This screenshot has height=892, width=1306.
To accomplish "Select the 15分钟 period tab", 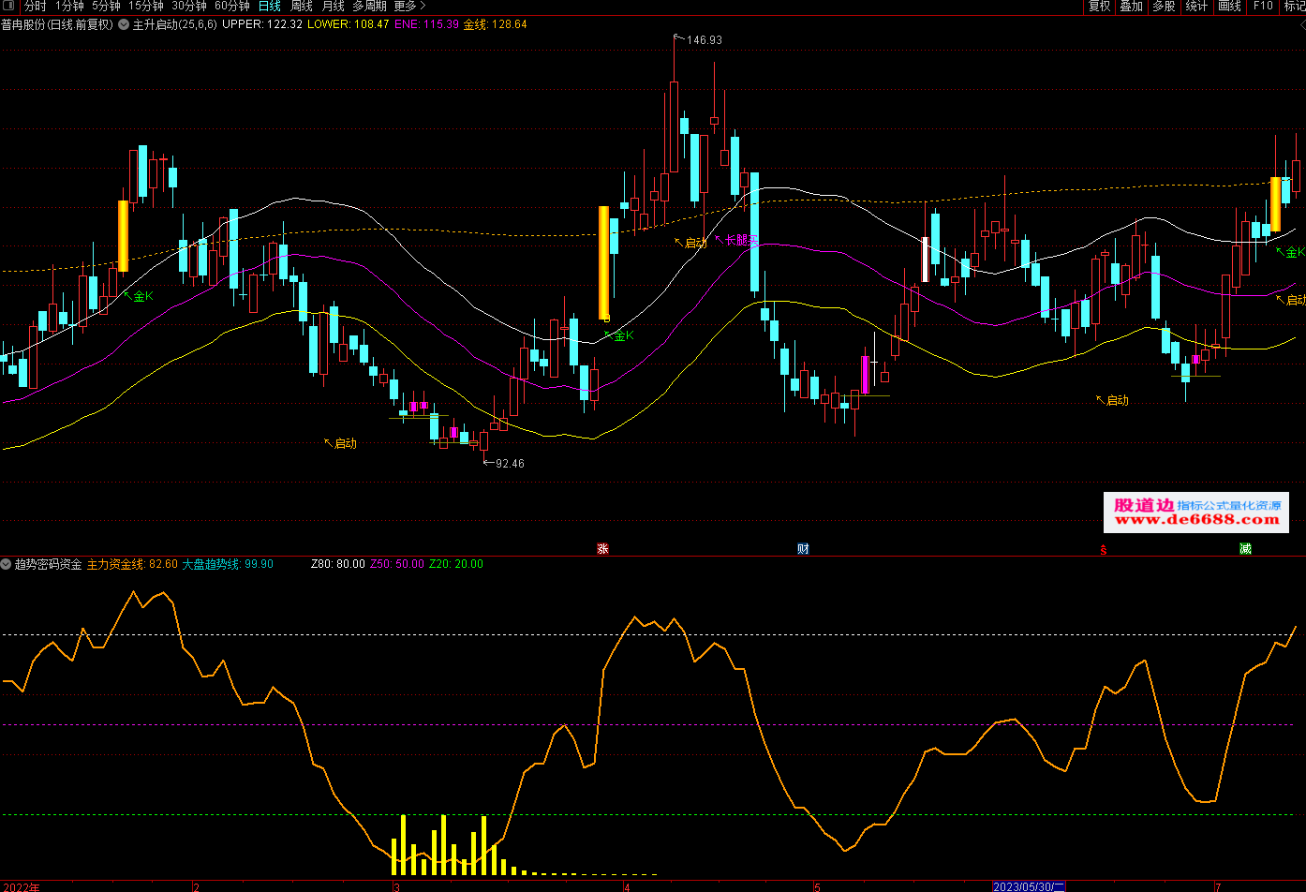I will coord(145,7).
